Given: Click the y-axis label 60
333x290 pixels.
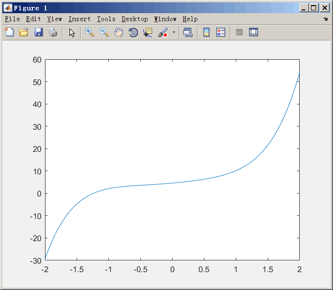Looking at the screenshot, I should (37, 60).
